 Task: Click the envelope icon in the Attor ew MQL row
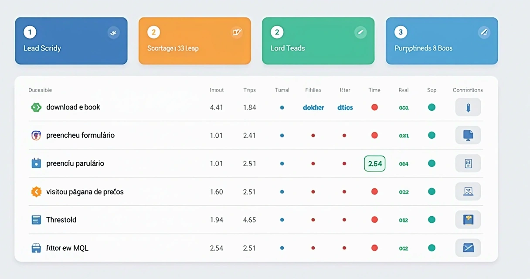468,248
